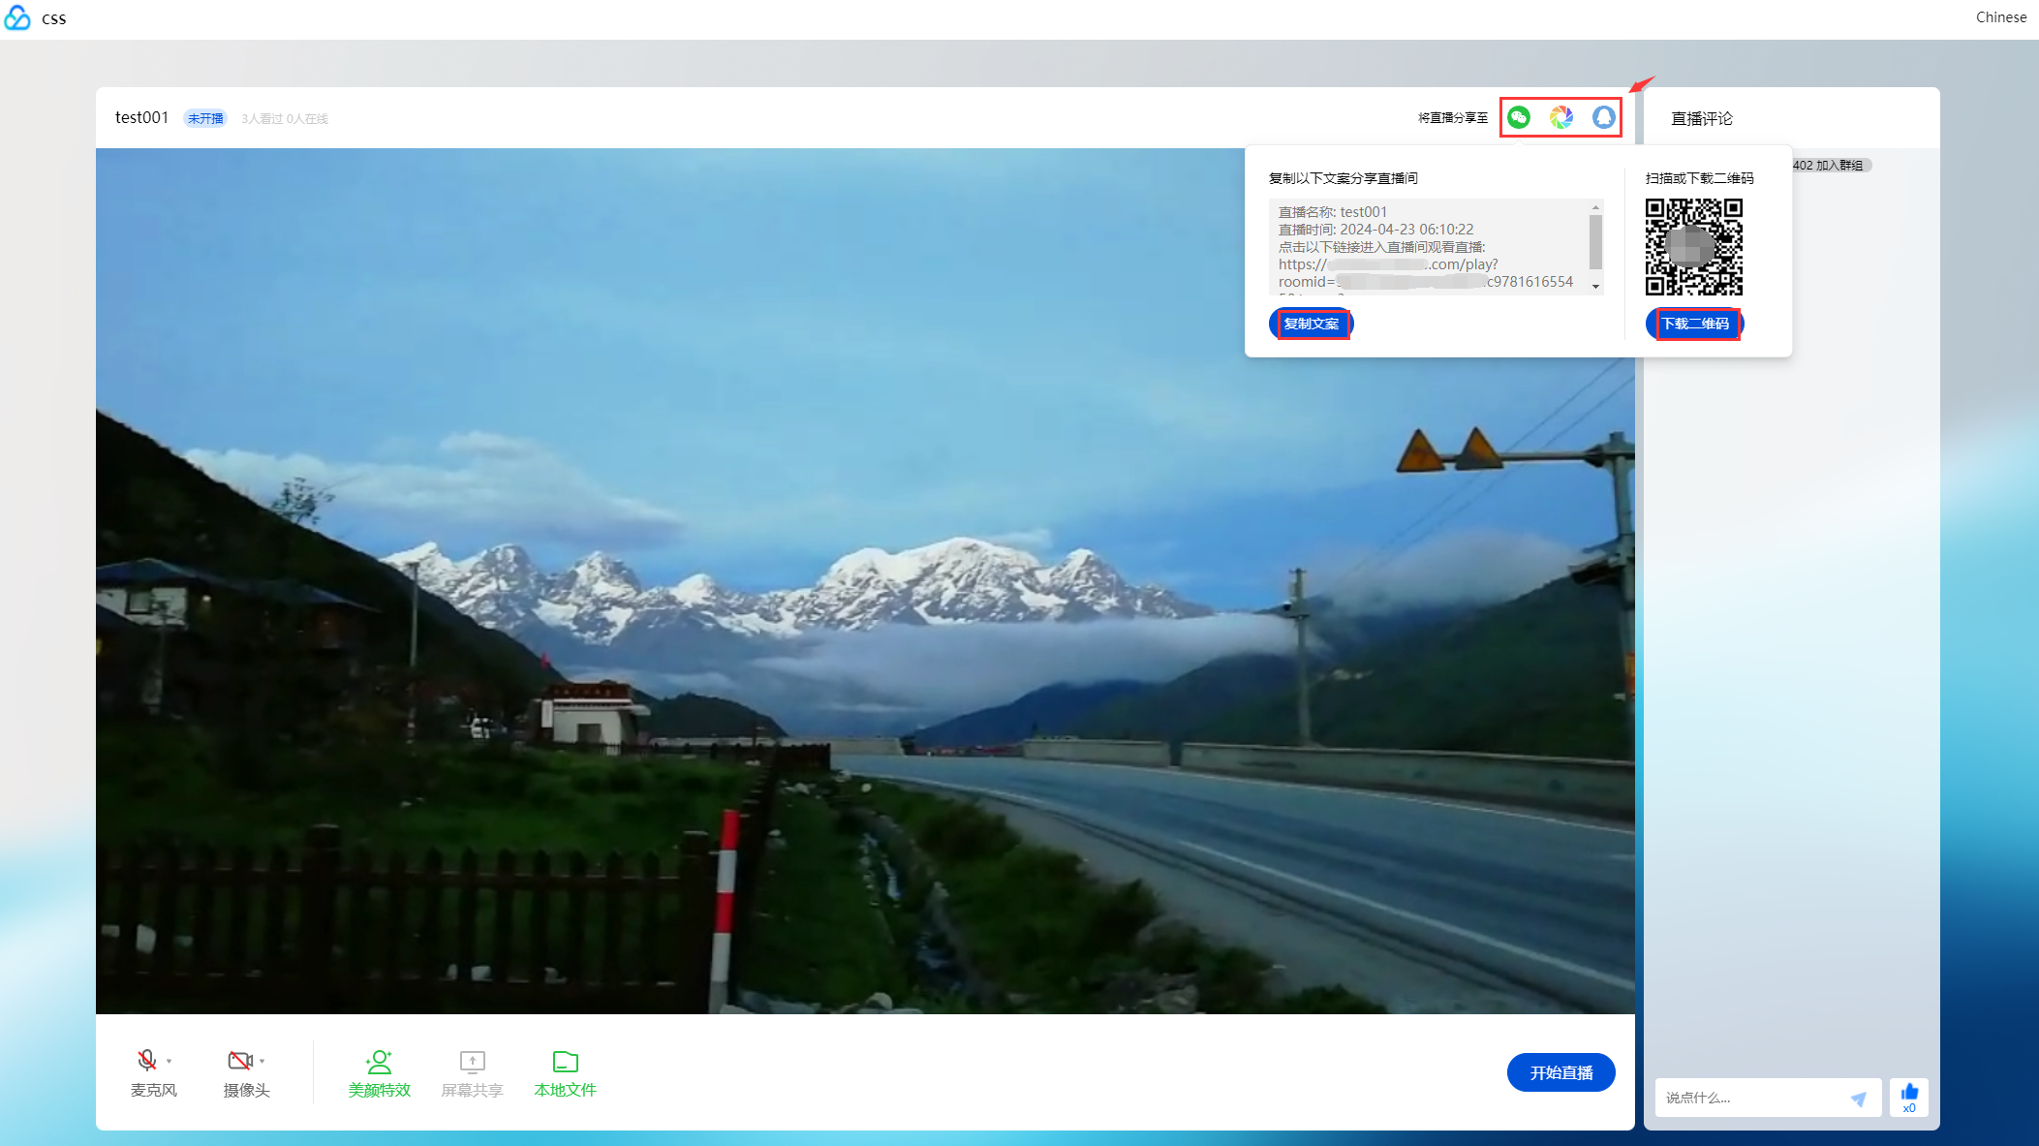Expand the microphone device dropdown arrow
This screenshot has height=1146, width=2039.
[x=170, y=1062]
